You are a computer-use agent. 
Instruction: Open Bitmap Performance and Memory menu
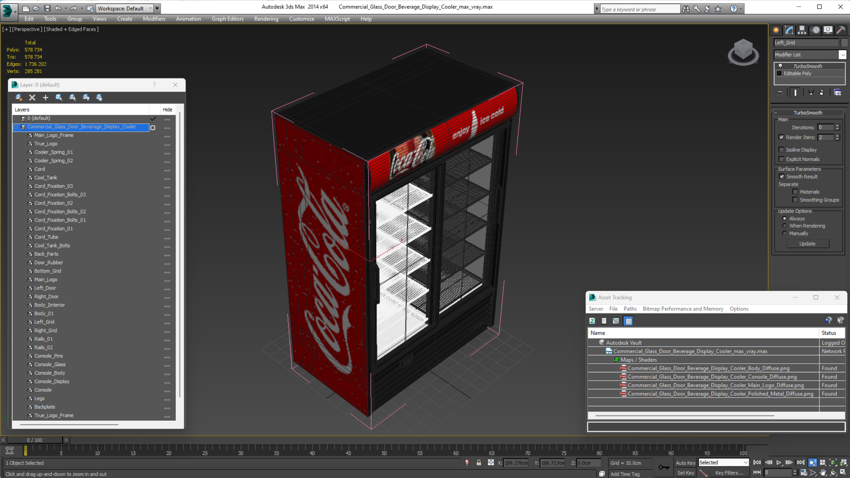683,309
